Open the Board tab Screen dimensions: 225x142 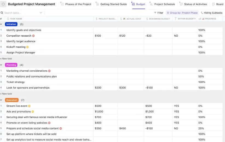click(218, 4)
